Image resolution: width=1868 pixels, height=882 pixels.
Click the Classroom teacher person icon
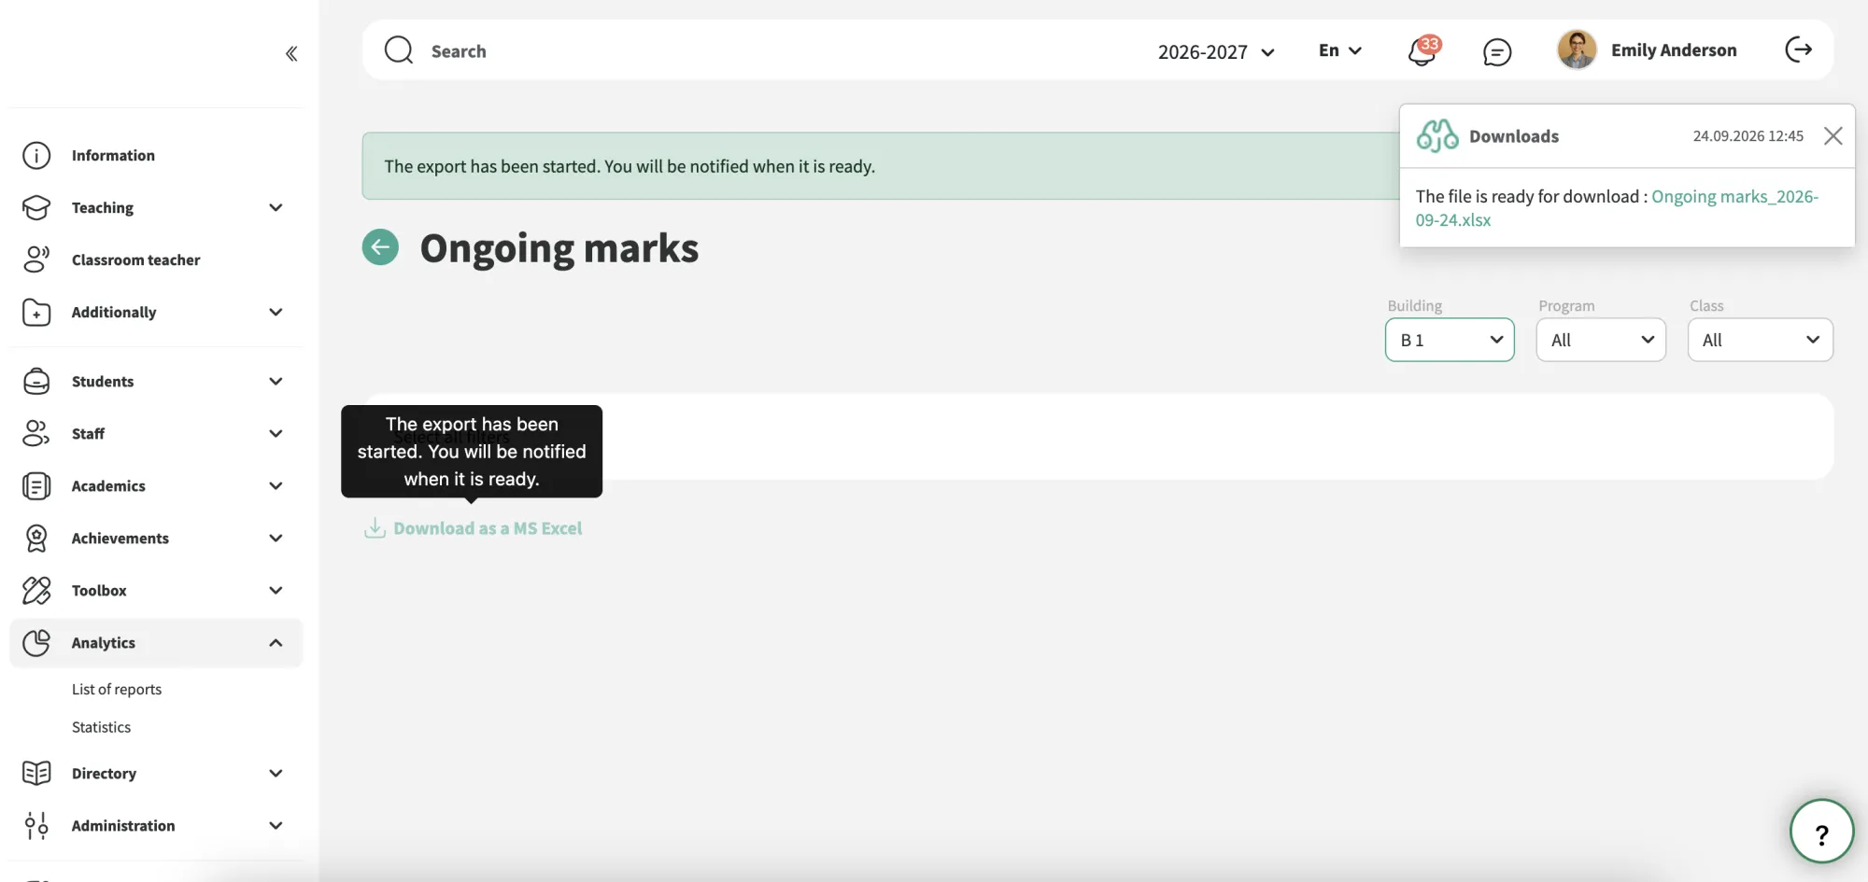(x=36, y=259)
